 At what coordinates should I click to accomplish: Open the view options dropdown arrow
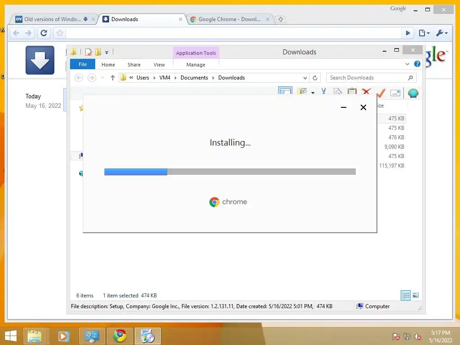pyautogui.click(x=313, y=93)
